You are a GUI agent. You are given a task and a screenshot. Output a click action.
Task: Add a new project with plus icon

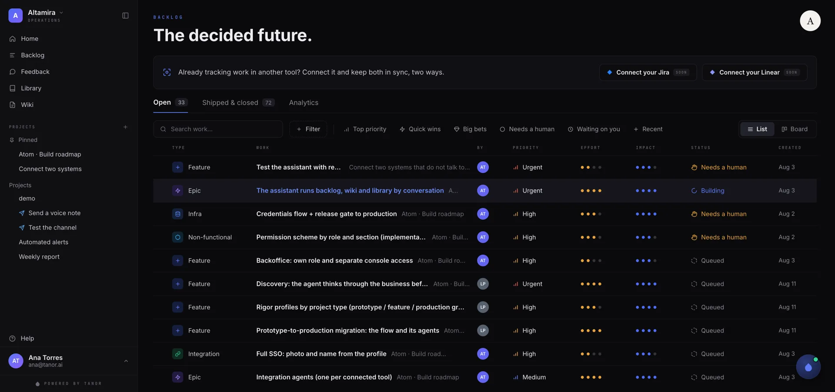[125, 127]
